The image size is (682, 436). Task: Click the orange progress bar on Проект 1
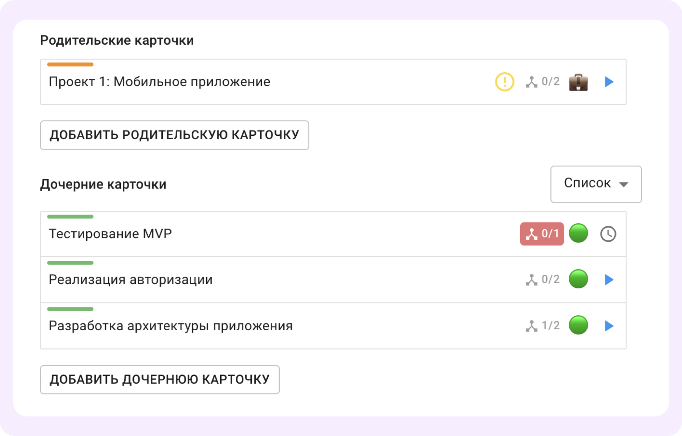(70, 64)
